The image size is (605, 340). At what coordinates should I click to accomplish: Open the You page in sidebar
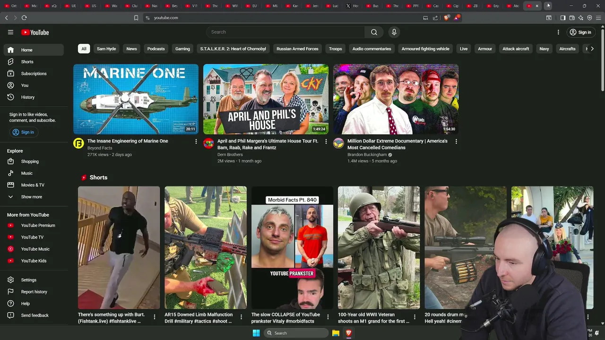[34, 85]
